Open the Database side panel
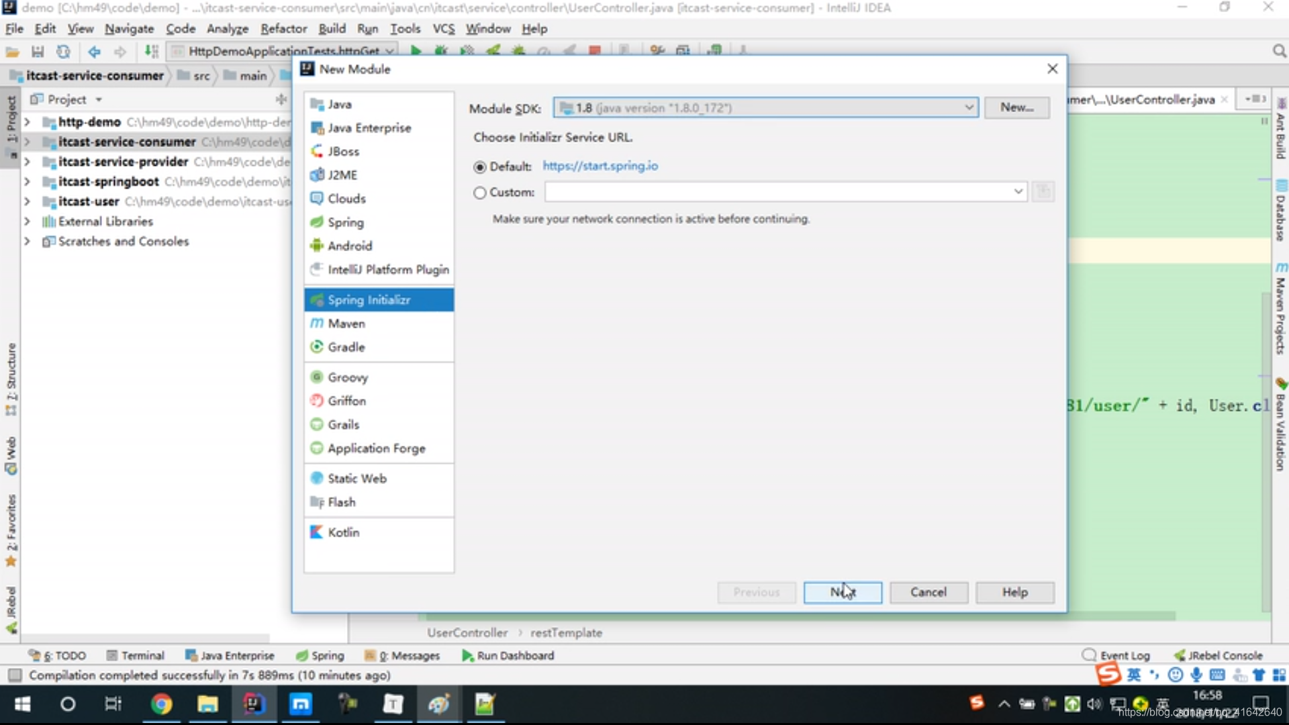This screenshot has height=725, width=1289. [x=1280, y=211]
